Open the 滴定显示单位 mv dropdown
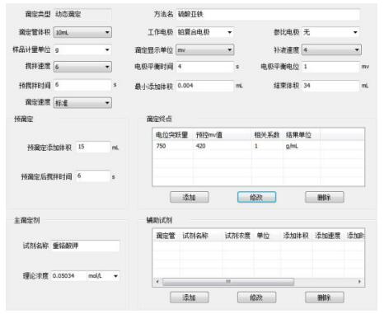 (205, 49)
